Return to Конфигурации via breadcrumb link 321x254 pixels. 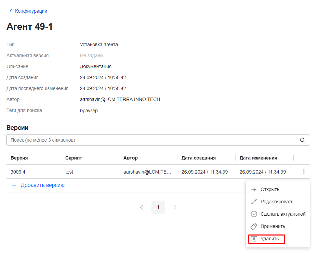click(x=31, y=11)
